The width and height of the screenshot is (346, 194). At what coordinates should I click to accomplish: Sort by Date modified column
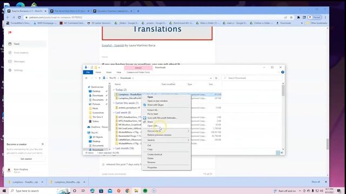pyautogui.click(x=168, y=84)
